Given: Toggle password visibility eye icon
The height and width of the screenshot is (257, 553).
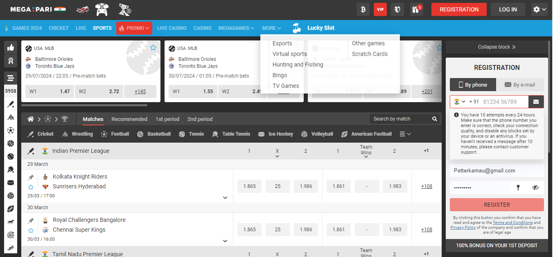Looking at the screenshot, I should tap(535, 188).
